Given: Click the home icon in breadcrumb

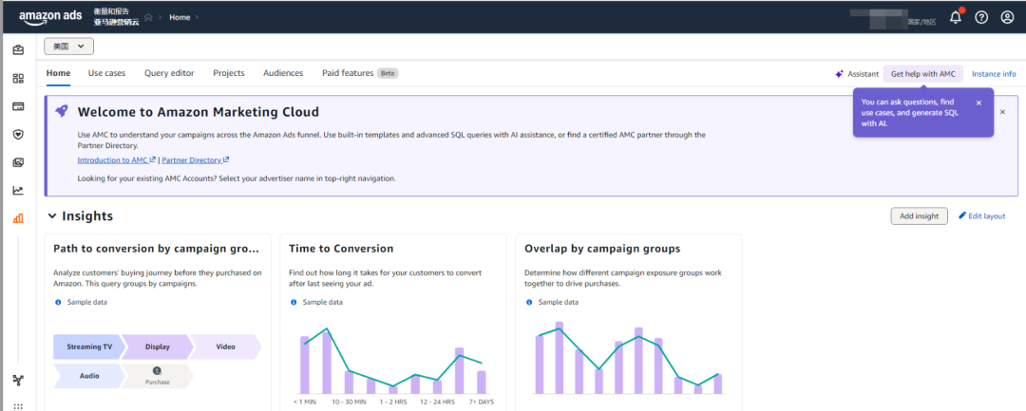Looking at the screenshot, I should (148, 17).
